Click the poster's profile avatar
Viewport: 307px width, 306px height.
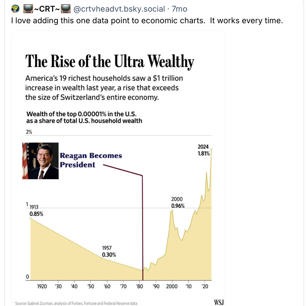[x=16, y=9]
